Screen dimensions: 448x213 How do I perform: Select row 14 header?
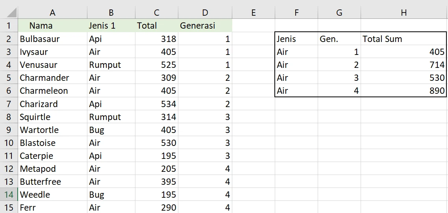click(x=9, y=195)
